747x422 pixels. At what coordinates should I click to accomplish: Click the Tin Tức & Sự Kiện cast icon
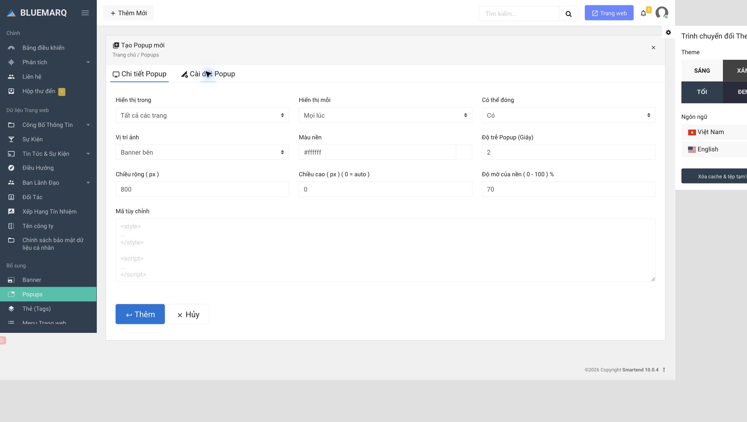tap(11, 154)
